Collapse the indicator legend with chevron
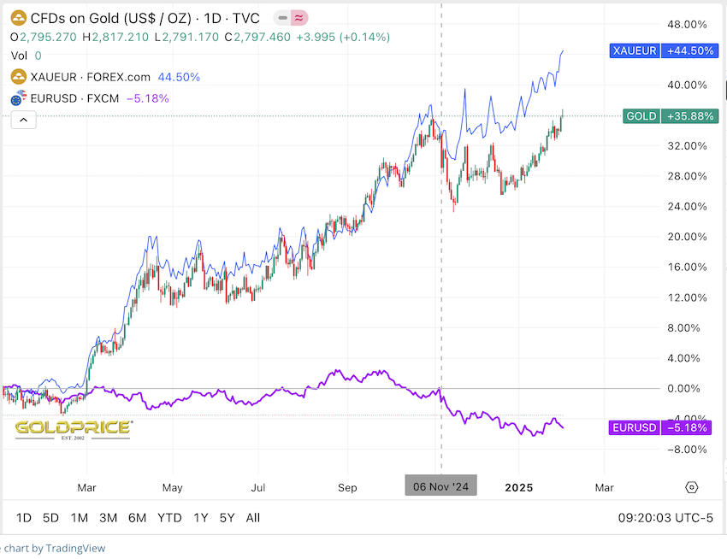727x559 pixels. coord(23,121)
